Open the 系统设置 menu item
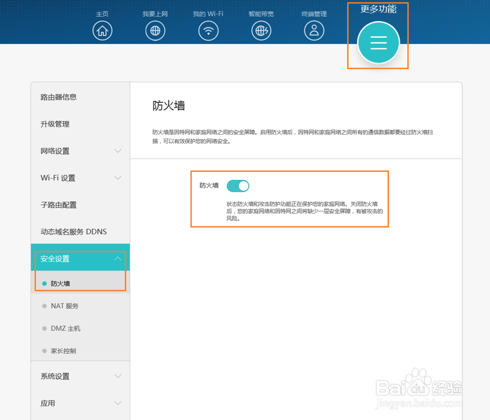This screenshot has height=420, width=490. click(x=118, y=376)
